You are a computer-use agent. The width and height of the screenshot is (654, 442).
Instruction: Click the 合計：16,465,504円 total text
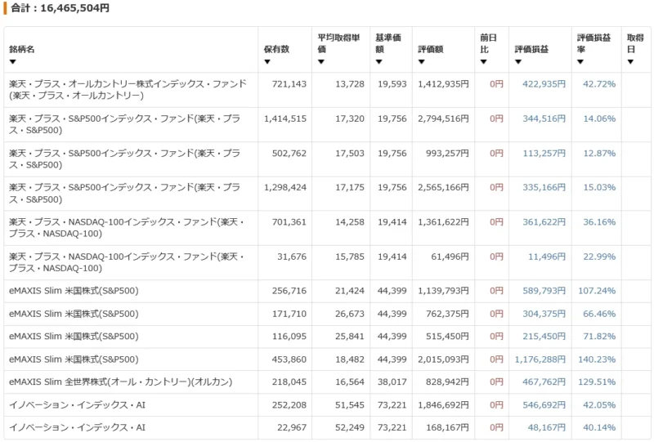(x=60, y=8)
